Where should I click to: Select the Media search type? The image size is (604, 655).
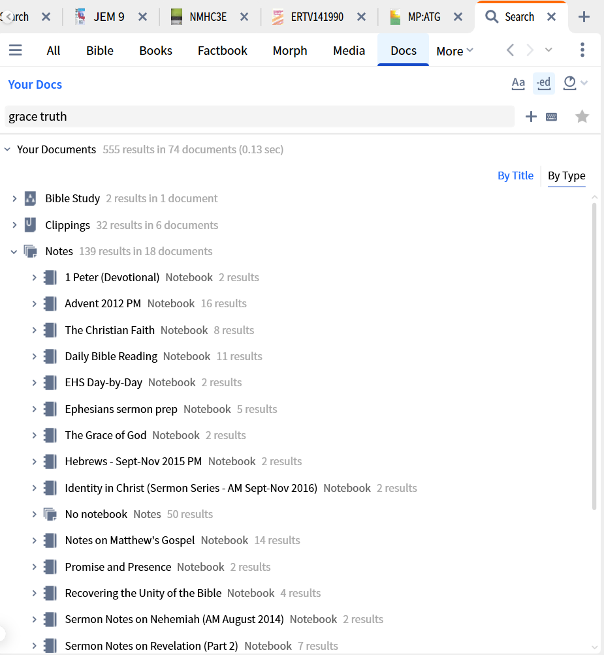tap(349, 50)
